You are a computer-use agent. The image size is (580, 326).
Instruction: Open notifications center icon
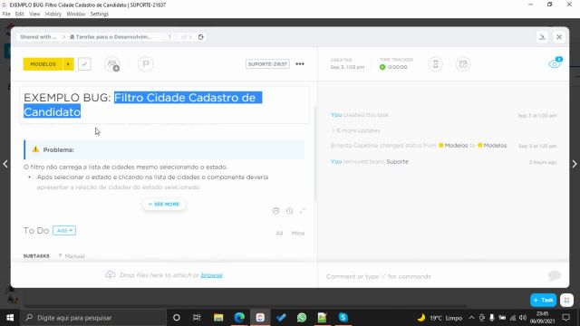(x=565, y=318)
